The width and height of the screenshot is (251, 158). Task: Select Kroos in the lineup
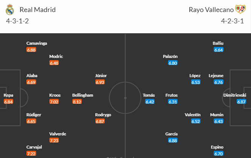(x=55, y=95)
